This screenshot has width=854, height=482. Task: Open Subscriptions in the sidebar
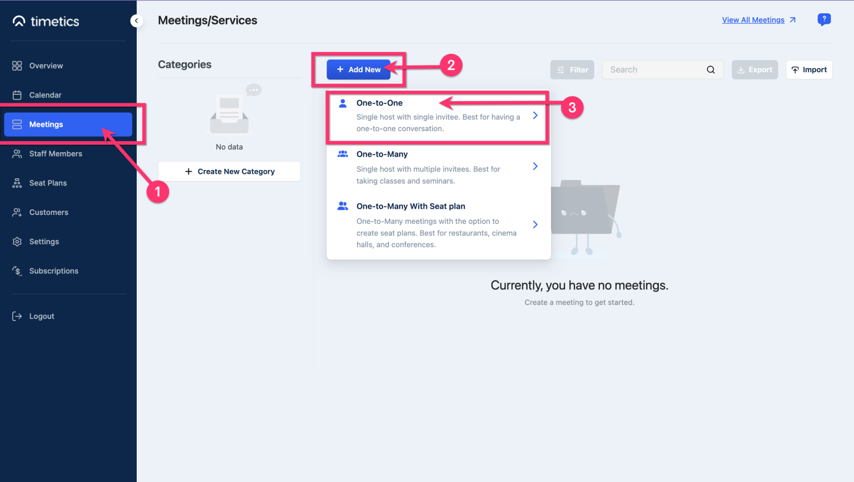(53, 271)
